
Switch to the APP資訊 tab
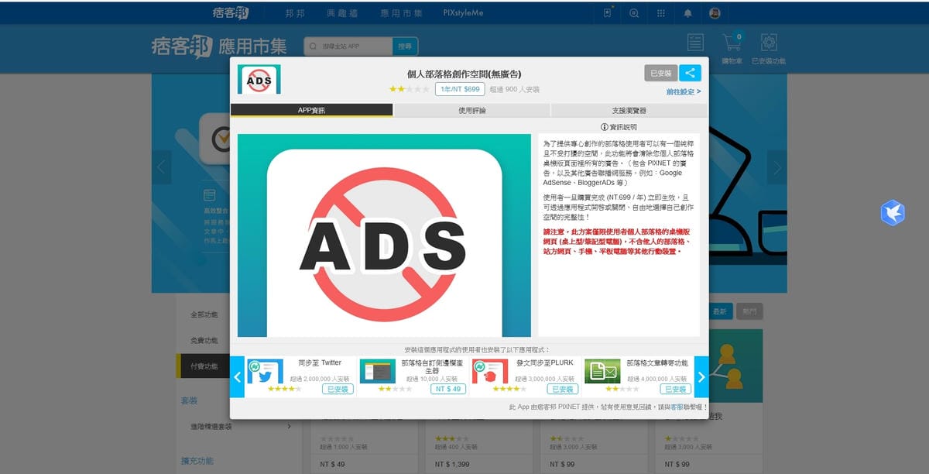click(x=312, y=111)
